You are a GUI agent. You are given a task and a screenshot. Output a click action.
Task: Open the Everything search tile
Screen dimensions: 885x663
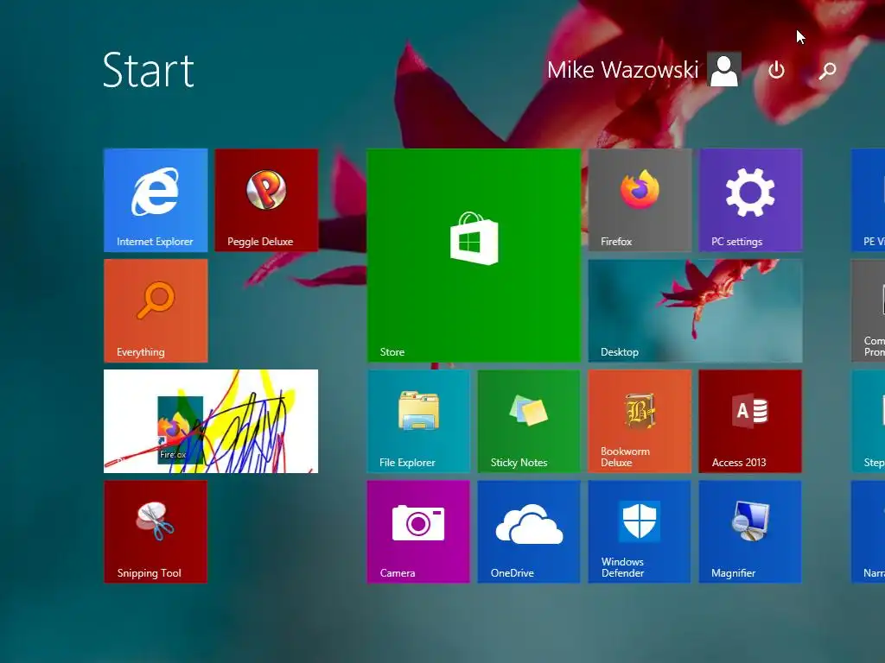click(x=156, y=311)
